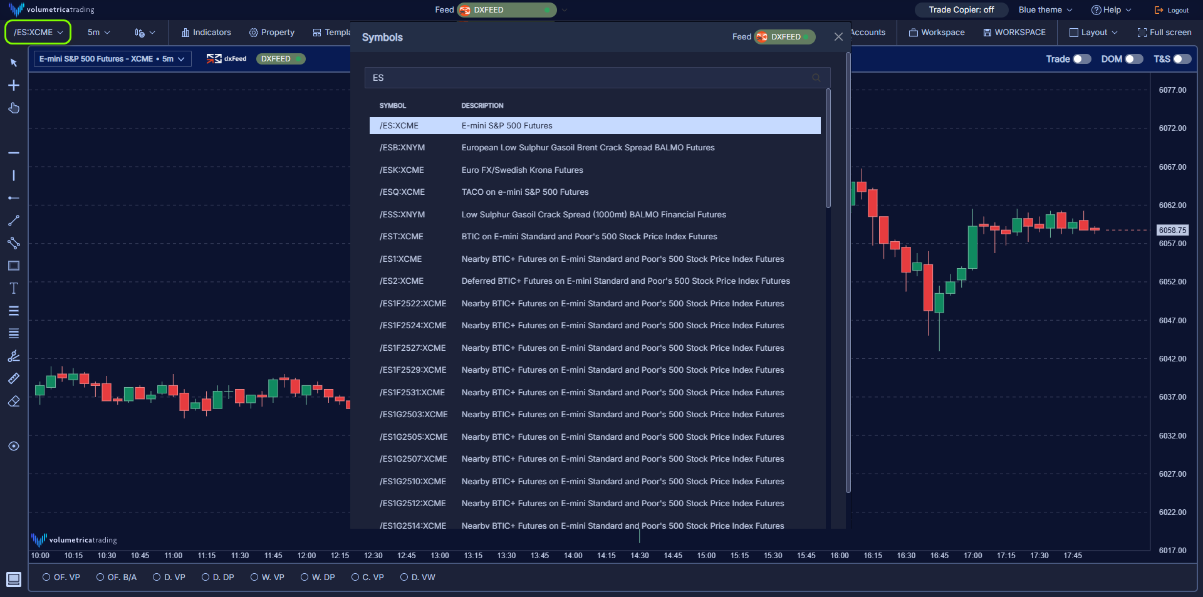Expand the top Feed DXFEED dropdown arrow
This screenshot has height=597, width=1203.
(565, 10)
